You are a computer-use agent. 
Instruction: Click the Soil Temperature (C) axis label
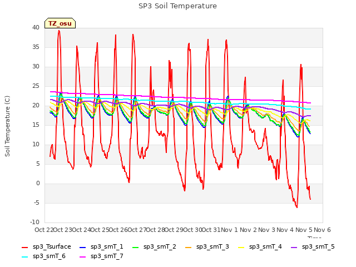coord(7,126)
